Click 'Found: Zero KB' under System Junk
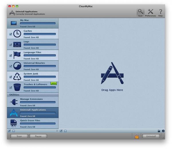Screen dimensions: 172x149 (31, 80)
